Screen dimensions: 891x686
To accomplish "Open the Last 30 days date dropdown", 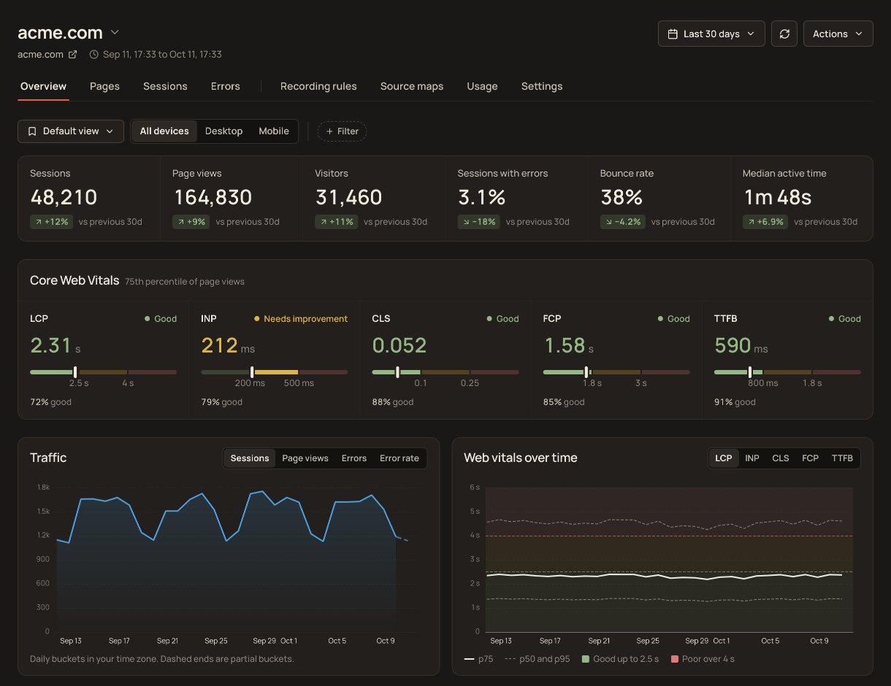I will 711,34.
